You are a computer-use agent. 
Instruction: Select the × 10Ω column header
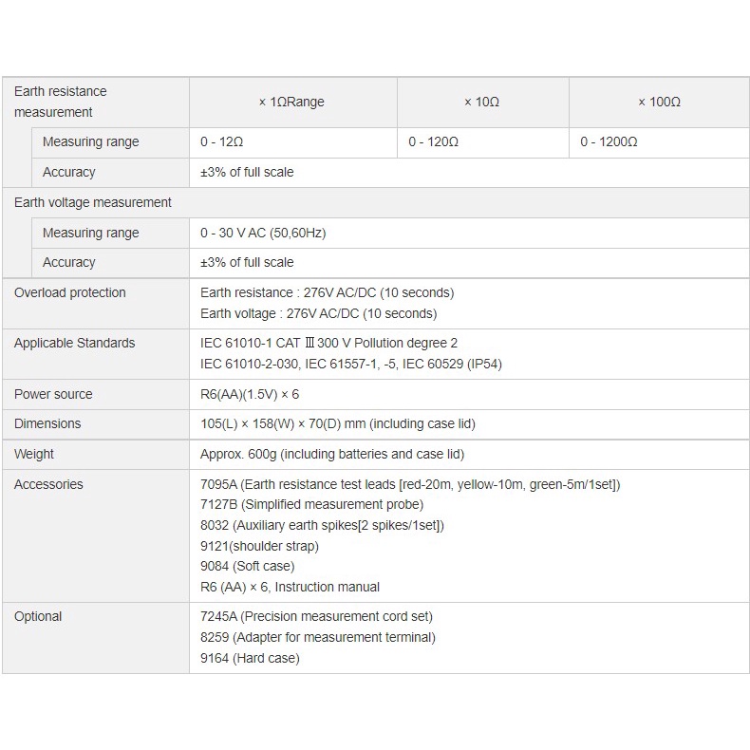(x=482, y=102)
